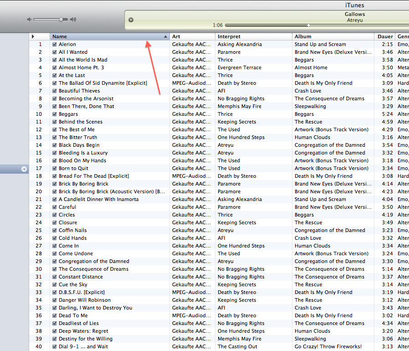Select The Ballad Of Sid Dynamite [Explicit]
This screenshot has height=351, width=409.
point(103,83)
